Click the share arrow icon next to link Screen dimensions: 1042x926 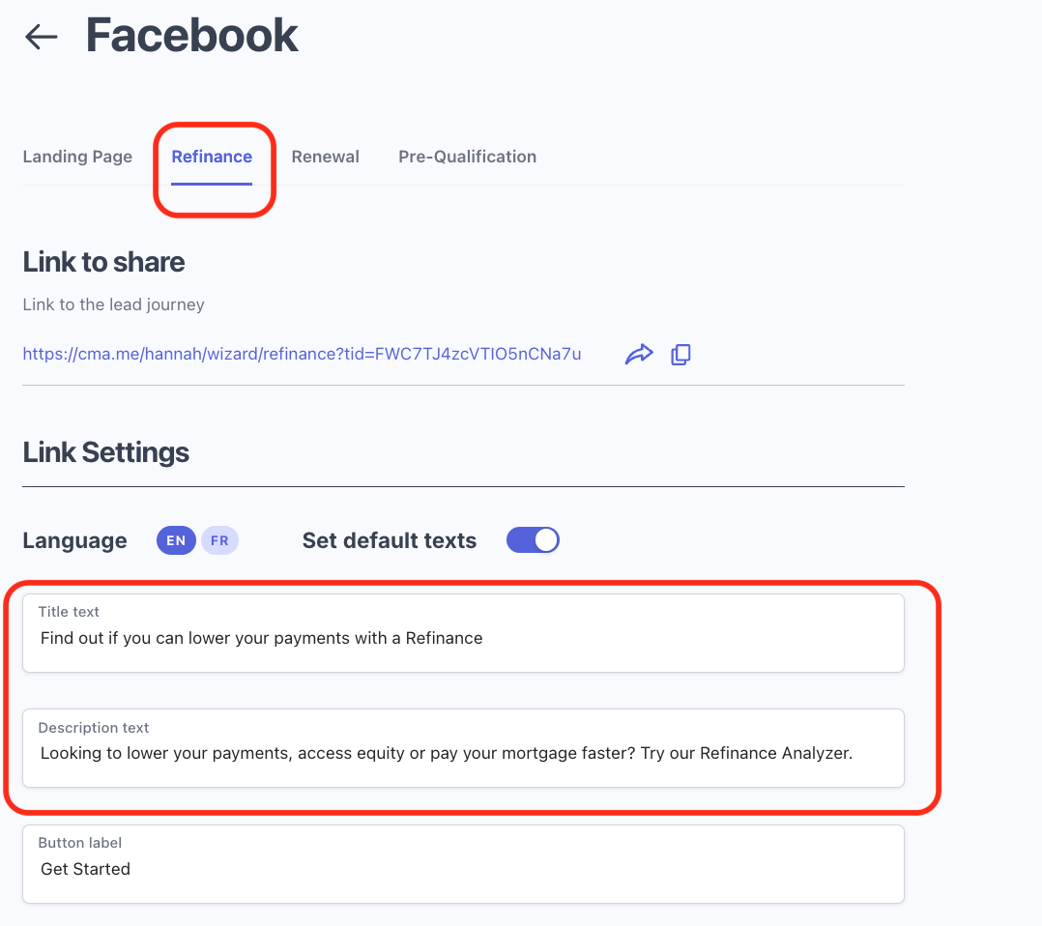[x=639, y=355]
